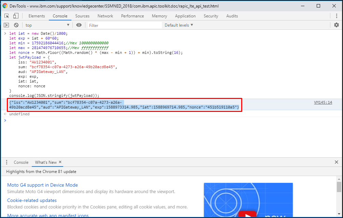
Task: Open the Customize DevTools menu
Action: click(x=337, y=16)
